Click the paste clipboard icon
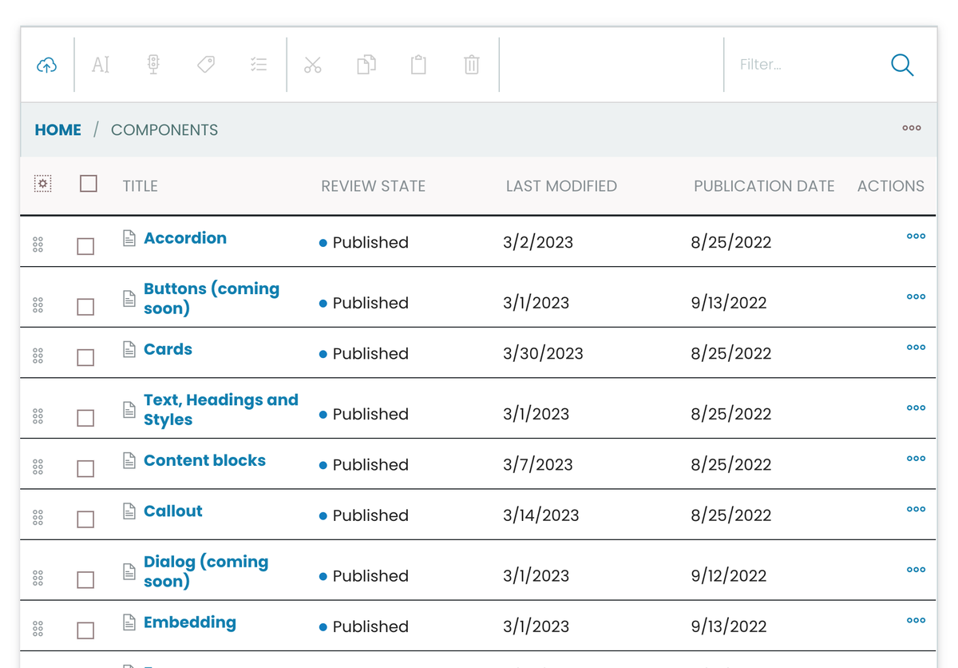958x668 pixels. (x=418, y=65)
